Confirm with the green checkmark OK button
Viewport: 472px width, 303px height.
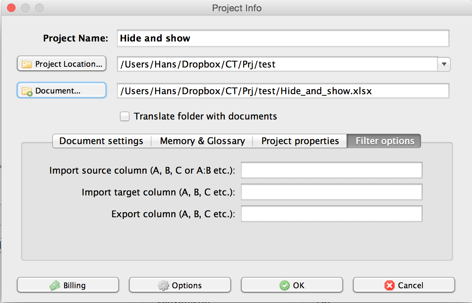click(x=292, y=285)
